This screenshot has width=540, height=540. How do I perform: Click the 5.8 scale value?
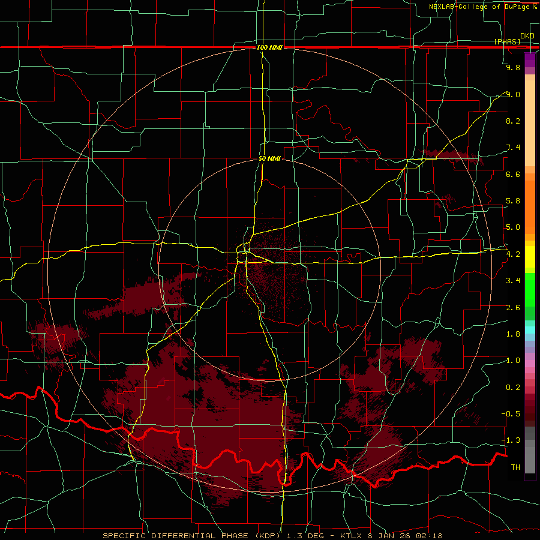point(513,201)
